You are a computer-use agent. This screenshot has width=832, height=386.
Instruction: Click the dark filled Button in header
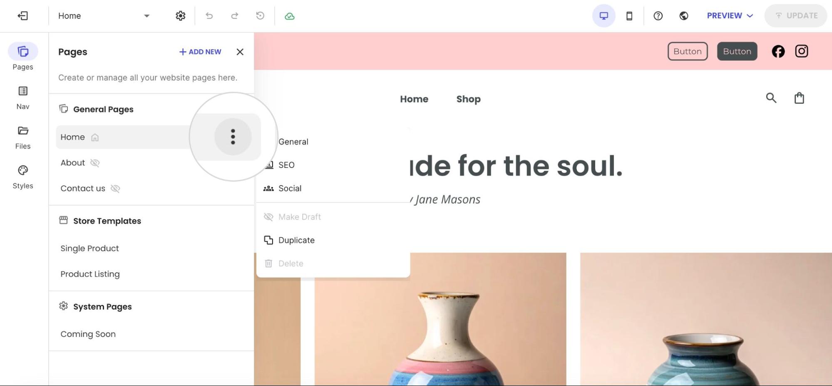(737, 51)
